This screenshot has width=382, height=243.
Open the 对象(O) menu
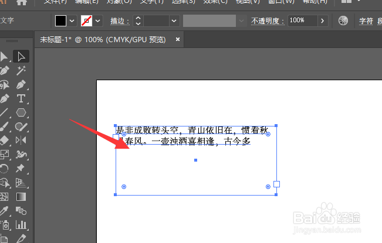[x=119, y=2]
